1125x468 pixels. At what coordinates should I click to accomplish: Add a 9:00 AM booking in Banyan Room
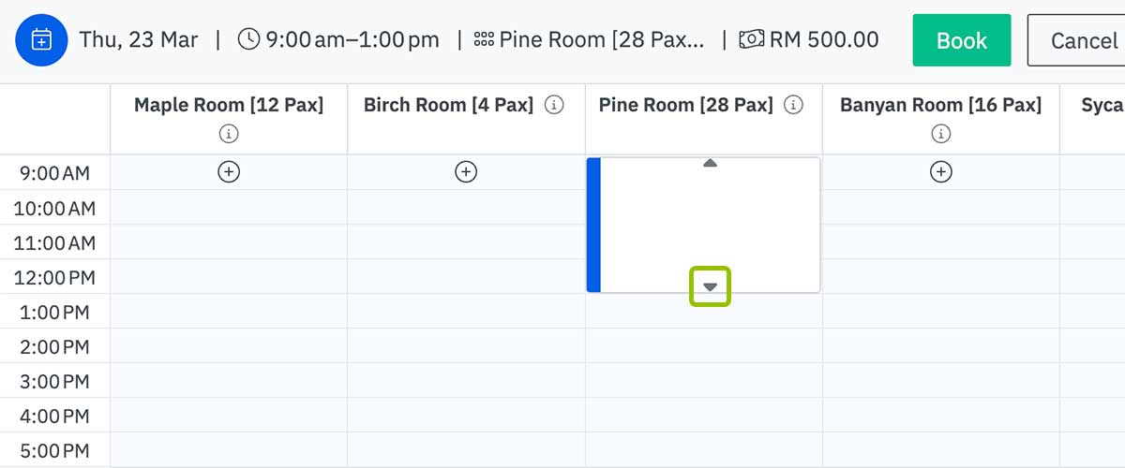point(940,172)
